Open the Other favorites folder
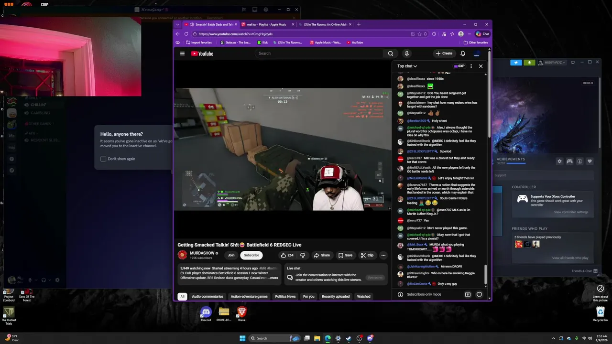Viewport: 612px width, 344px height. tap(475, 43)
